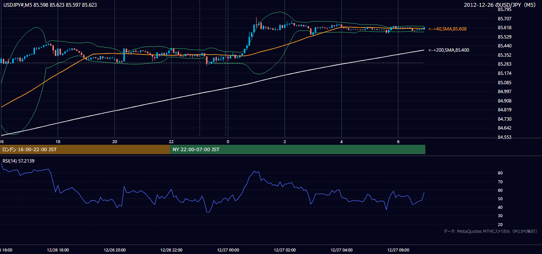Click price axis value 85.352

coord(504,55)
